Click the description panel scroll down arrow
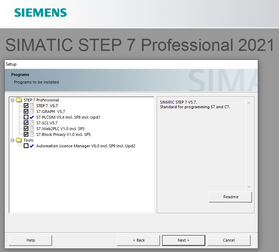The width and height of the screenshot is (279, 252). [x=249, y=187]
